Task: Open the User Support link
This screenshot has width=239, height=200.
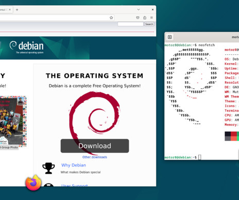Action: coord(75,185)
